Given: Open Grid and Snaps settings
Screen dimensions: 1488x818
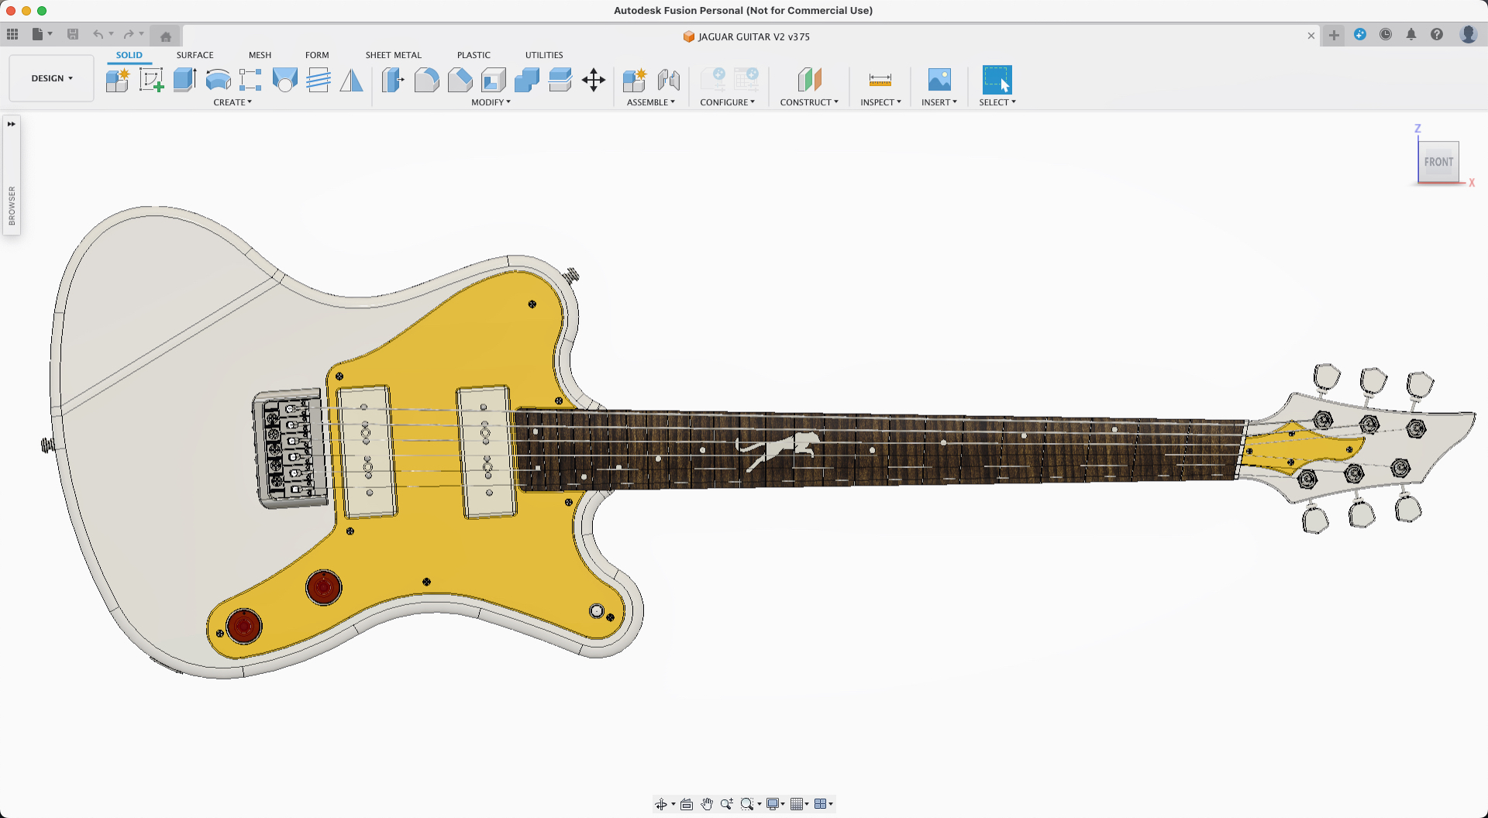Looking at the screenshot, I should point(798,804).
